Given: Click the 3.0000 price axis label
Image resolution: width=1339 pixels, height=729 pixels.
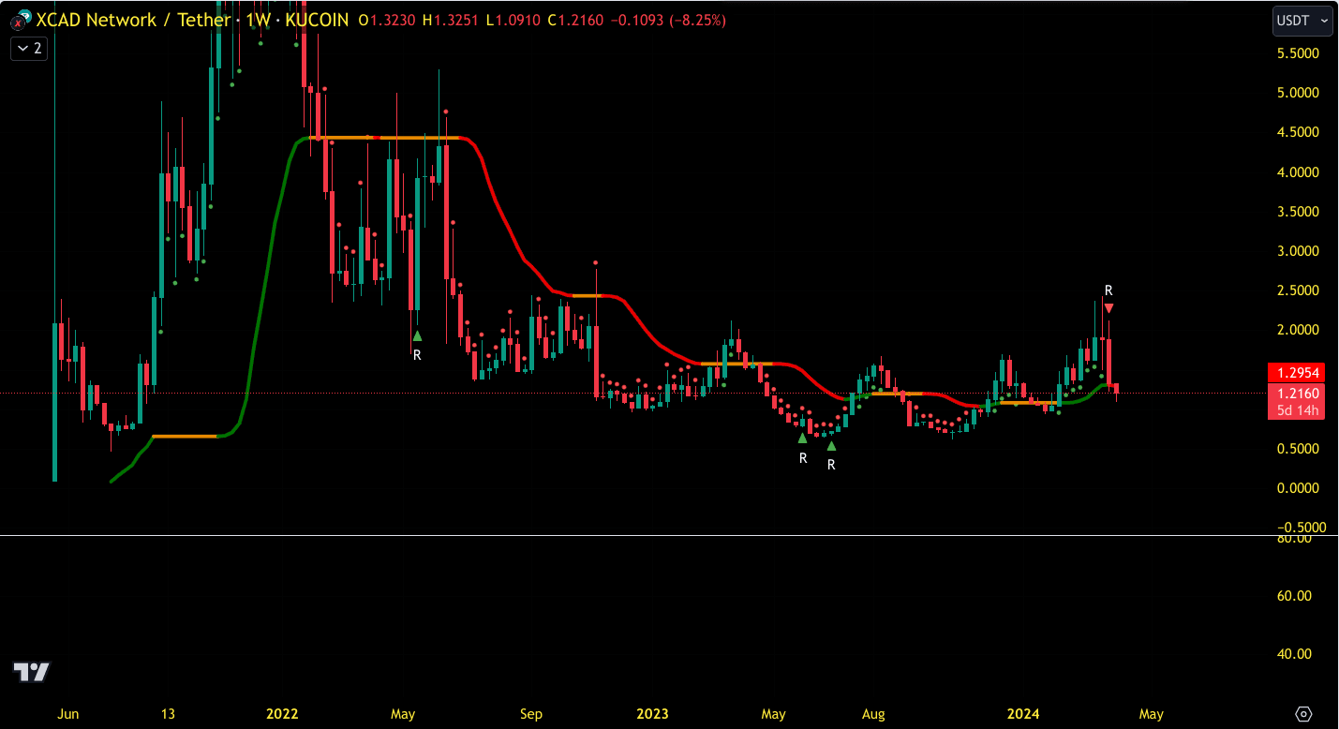Looking at the screenshot, I should tap(1297, 251).
